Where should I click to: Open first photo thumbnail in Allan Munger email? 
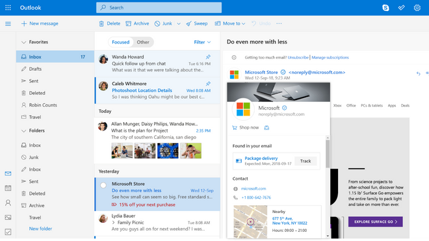coord(122,151)
